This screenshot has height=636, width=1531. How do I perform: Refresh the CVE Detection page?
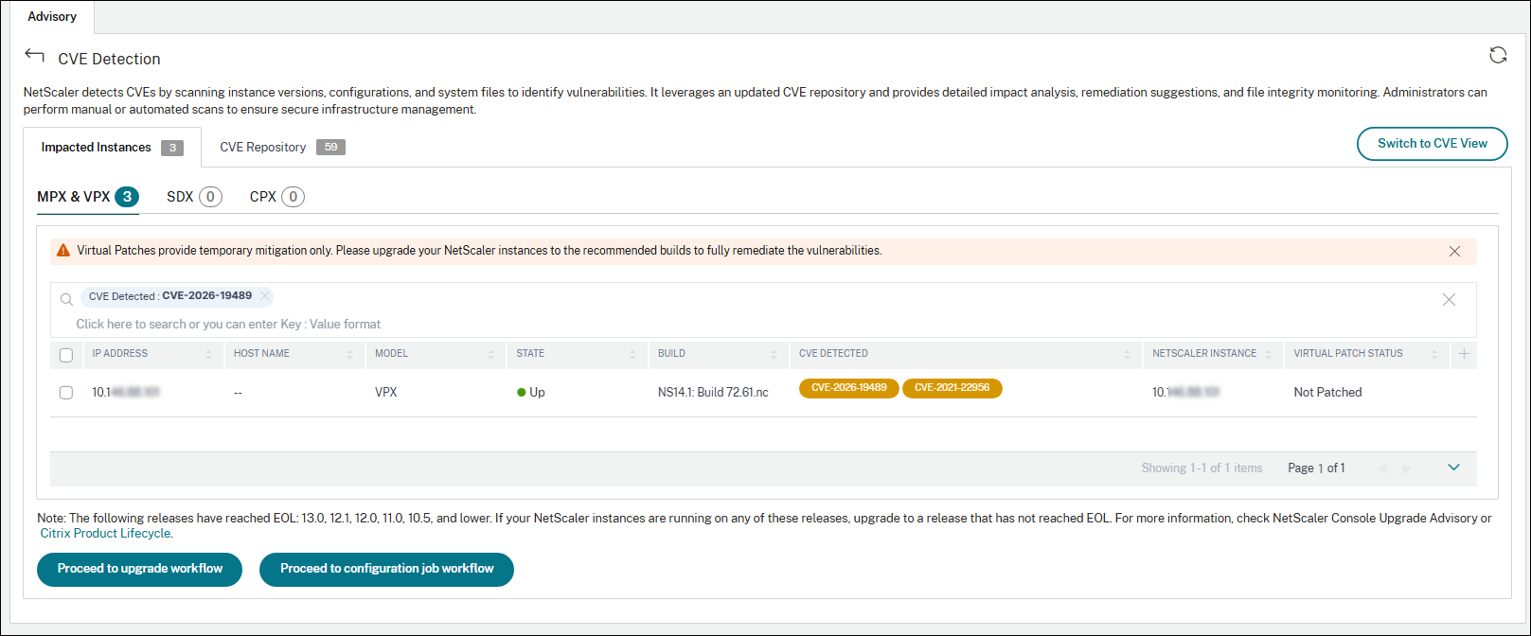point(1498,55)
